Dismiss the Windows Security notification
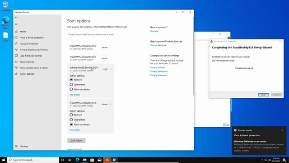 282,130
